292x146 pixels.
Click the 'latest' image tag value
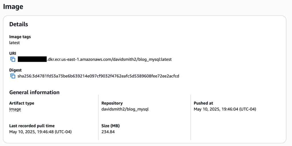[x=15, y=43]
